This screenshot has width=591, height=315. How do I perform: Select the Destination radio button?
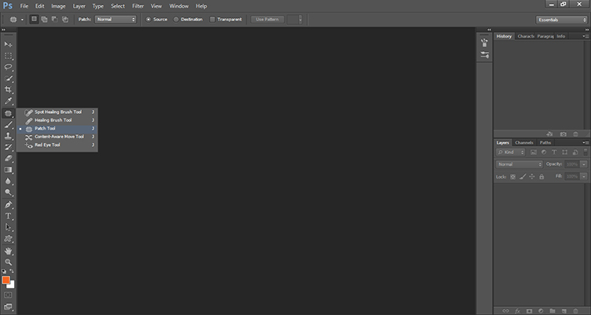[x=177, y=19]
